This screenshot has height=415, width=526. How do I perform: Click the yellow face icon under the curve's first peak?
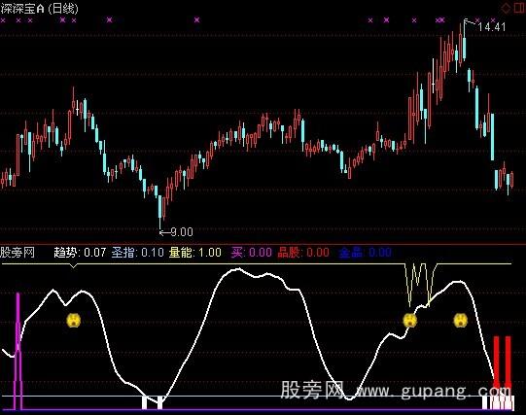(74, 320)
